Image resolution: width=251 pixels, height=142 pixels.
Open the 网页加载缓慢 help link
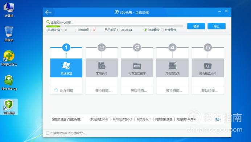click(x=164, y=119)
